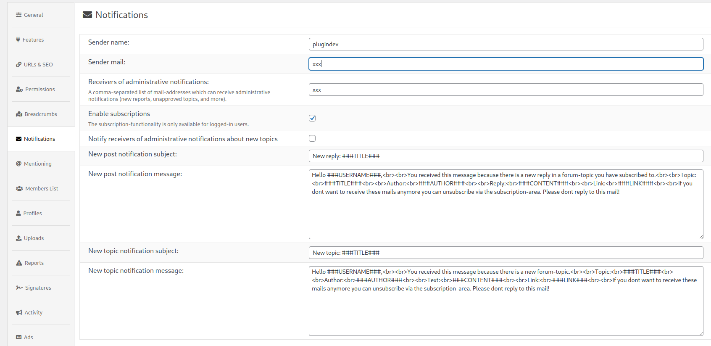Viewport: 711px width, 346px height.
Task: Click the administrative receivers input field
Action: [506, 90]
